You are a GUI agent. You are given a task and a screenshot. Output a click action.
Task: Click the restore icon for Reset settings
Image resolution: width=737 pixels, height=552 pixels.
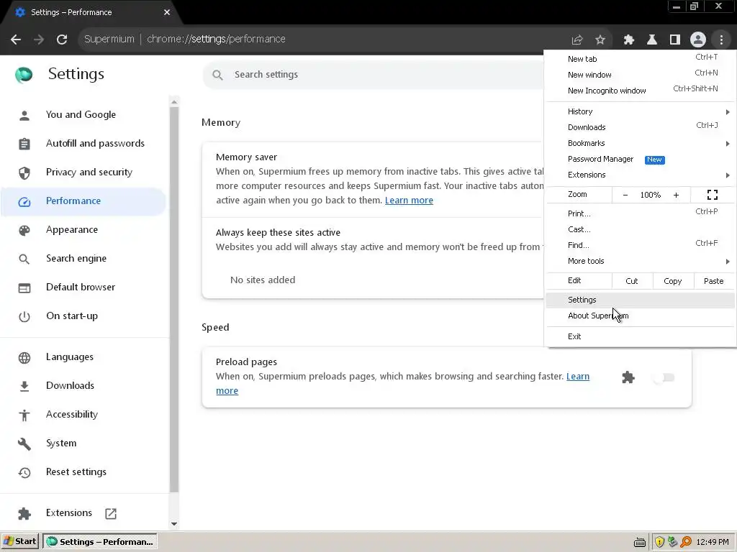24,473
